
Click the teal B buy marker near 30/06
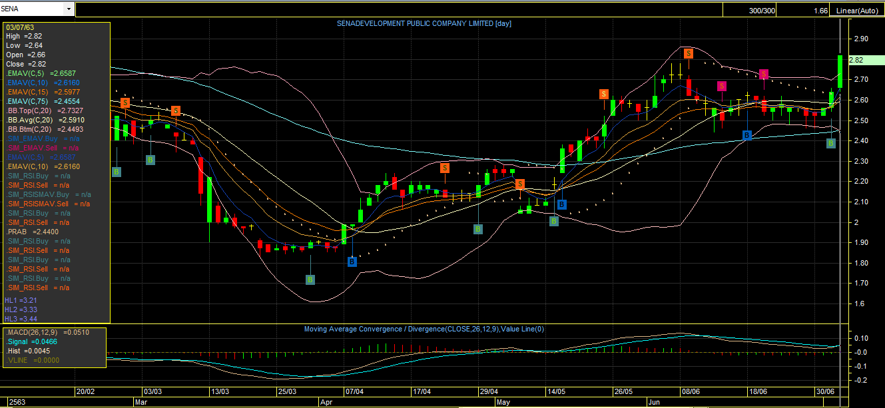(831, 142)
